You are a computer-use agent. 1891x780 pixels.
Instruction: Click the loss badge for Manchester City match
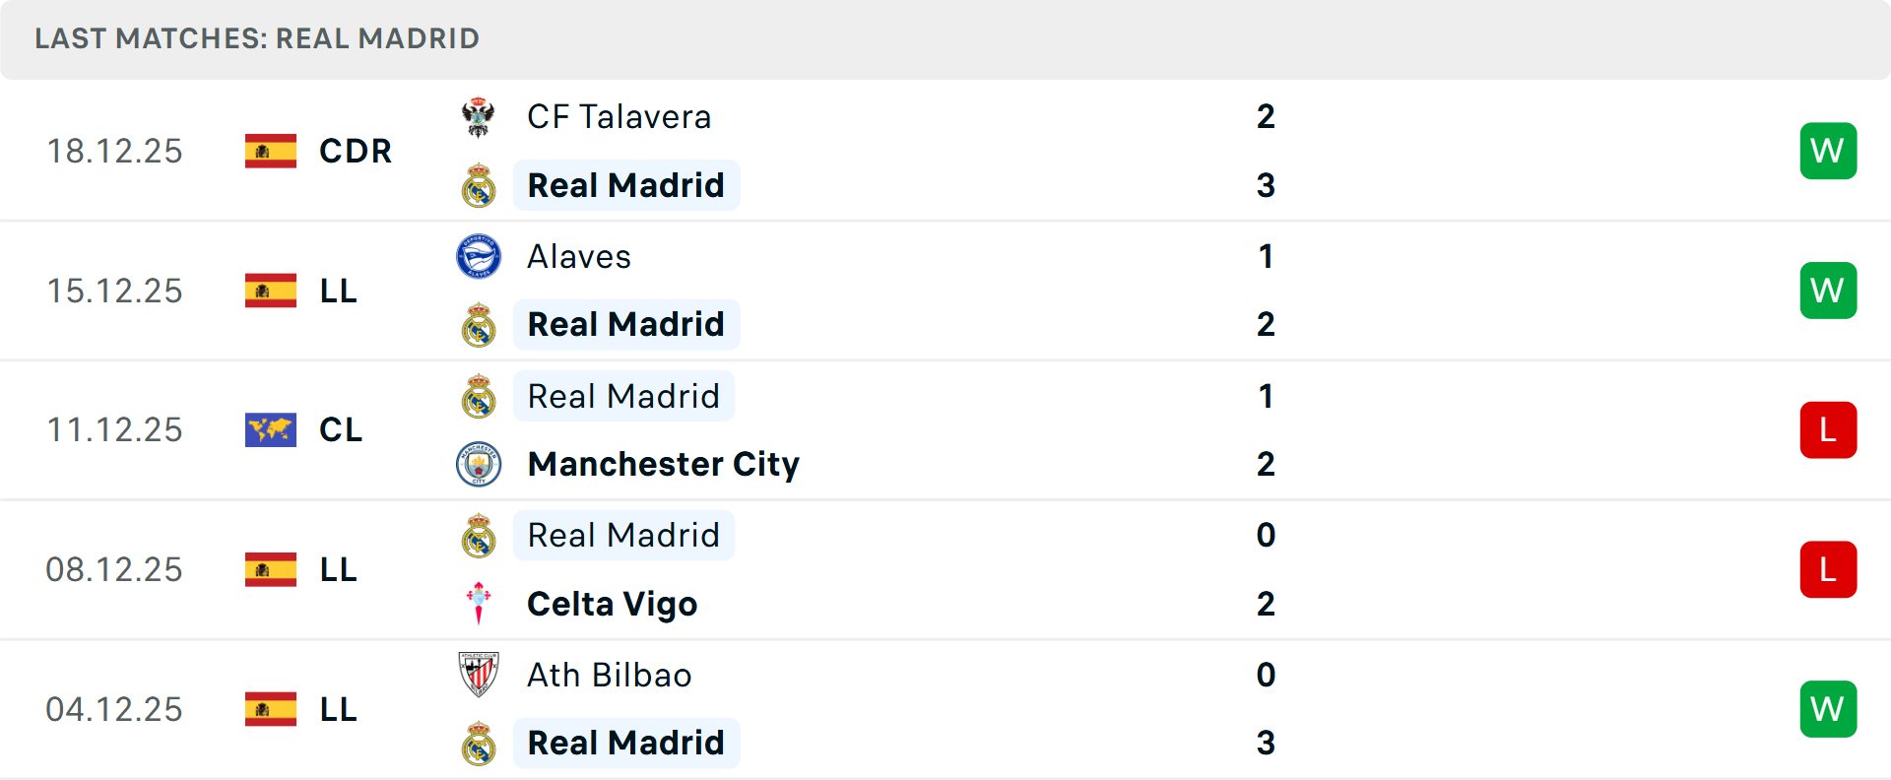click(1828, 429)
